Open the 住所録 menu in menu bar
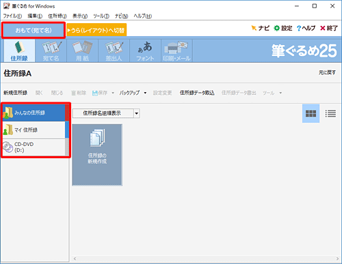The width and height of the screenshot is (342, 264). (x=57, y=16)
